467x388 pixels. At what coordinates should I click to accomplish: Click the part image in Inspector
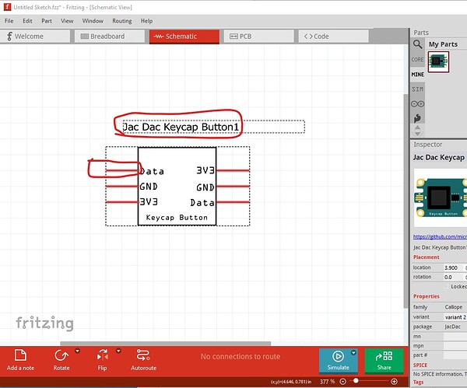441,197
